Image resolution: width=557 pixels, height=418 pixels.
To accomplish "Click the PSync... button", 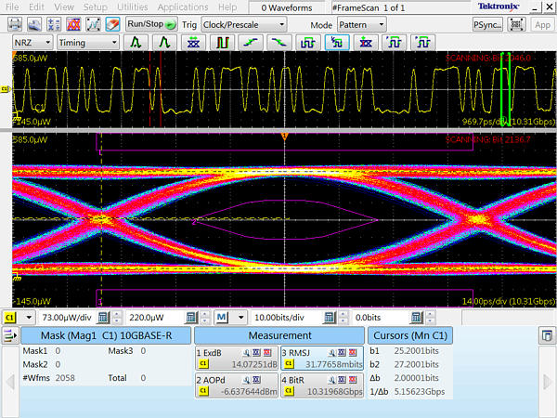I will [x=487, y=25].
